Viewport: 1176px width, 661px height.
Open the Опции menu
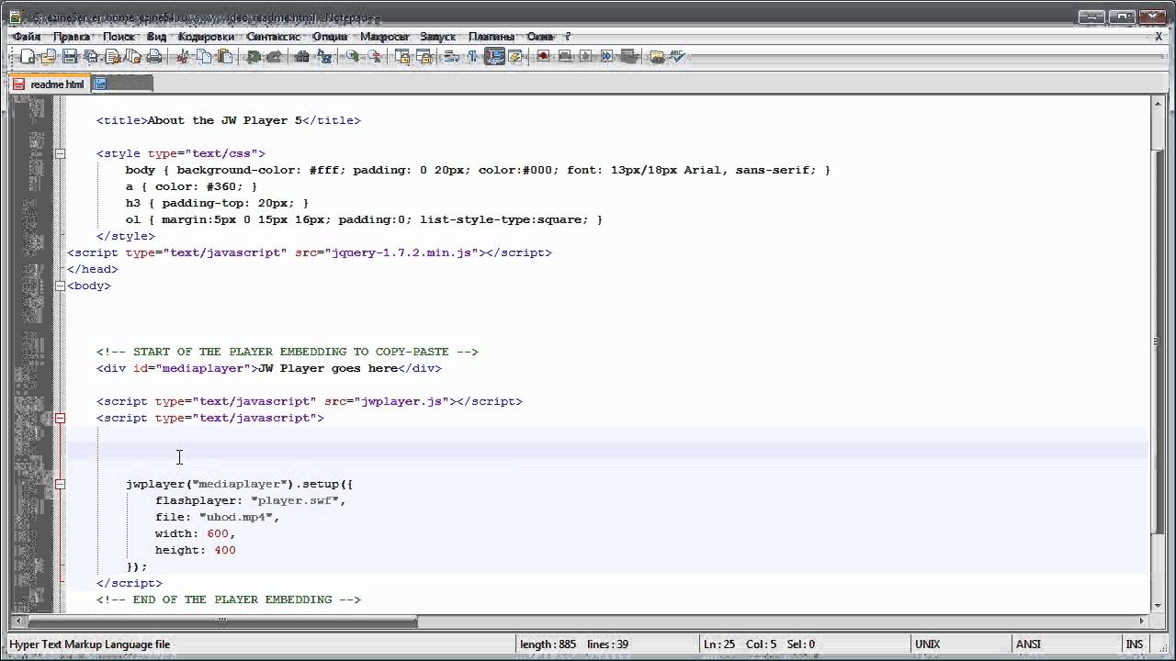pyautogui.click(x=330, y=37)
